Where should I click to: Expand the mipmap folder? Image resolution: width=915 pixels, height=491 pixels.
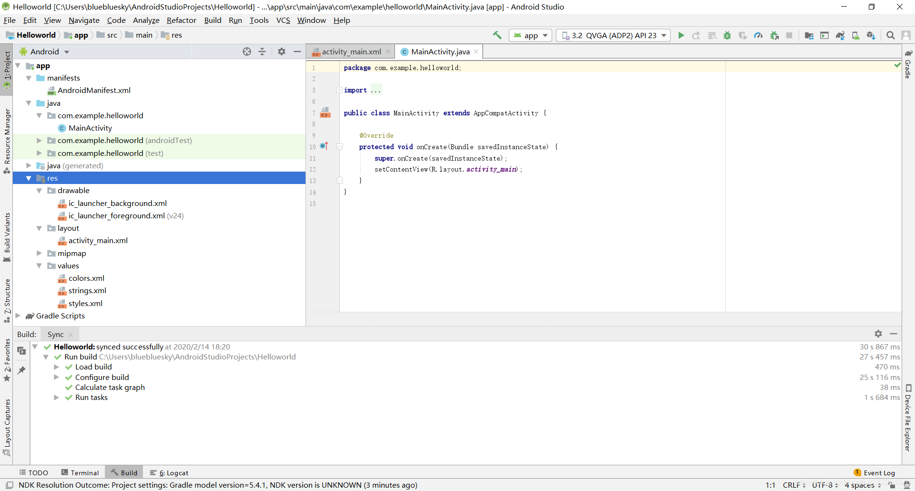(39, 253)
